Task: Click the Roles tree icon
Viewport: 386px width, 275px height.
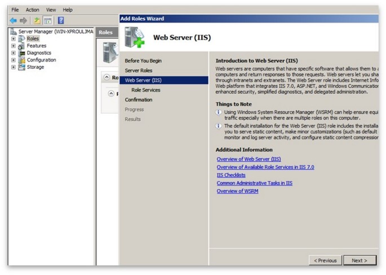Action: 21,39
